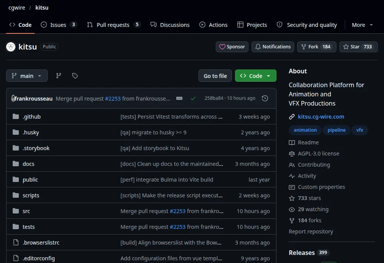Viewport: 384px width, 263px height.
Task: Open AGPL-3.0 license link
Action: (318, 154)
